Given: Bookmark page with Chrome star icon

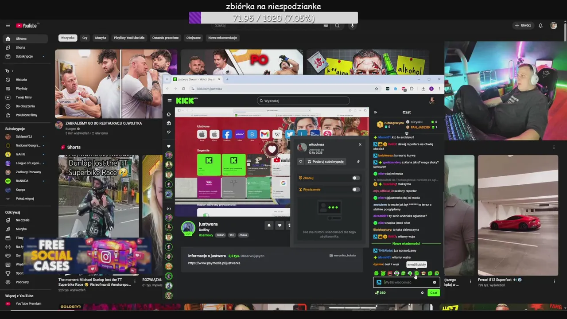Looking at the screenshot, I should [x=377, y=89].
